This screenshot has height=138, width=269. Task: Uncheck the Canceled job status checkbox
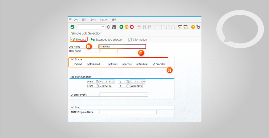[154, 64]
